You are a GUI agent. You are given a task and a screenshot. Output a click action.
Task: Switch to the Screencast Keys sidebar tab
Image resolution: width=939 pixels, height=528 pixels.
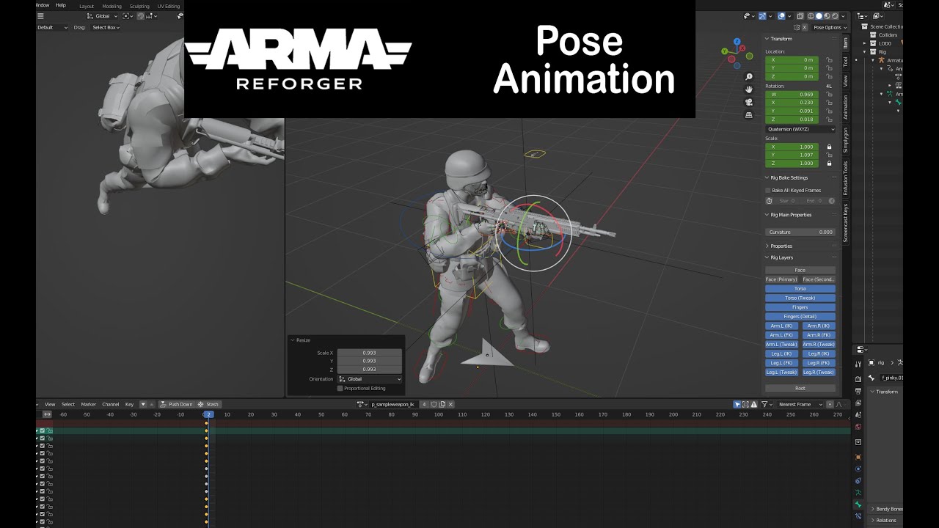coord(845,223)
